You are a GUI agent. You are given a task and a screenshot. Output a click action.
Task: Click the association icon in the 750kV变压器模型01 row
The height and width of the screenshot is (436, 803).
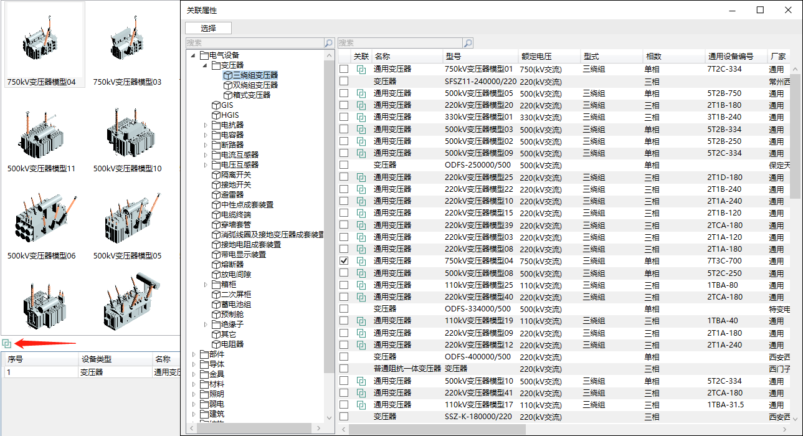361,69
